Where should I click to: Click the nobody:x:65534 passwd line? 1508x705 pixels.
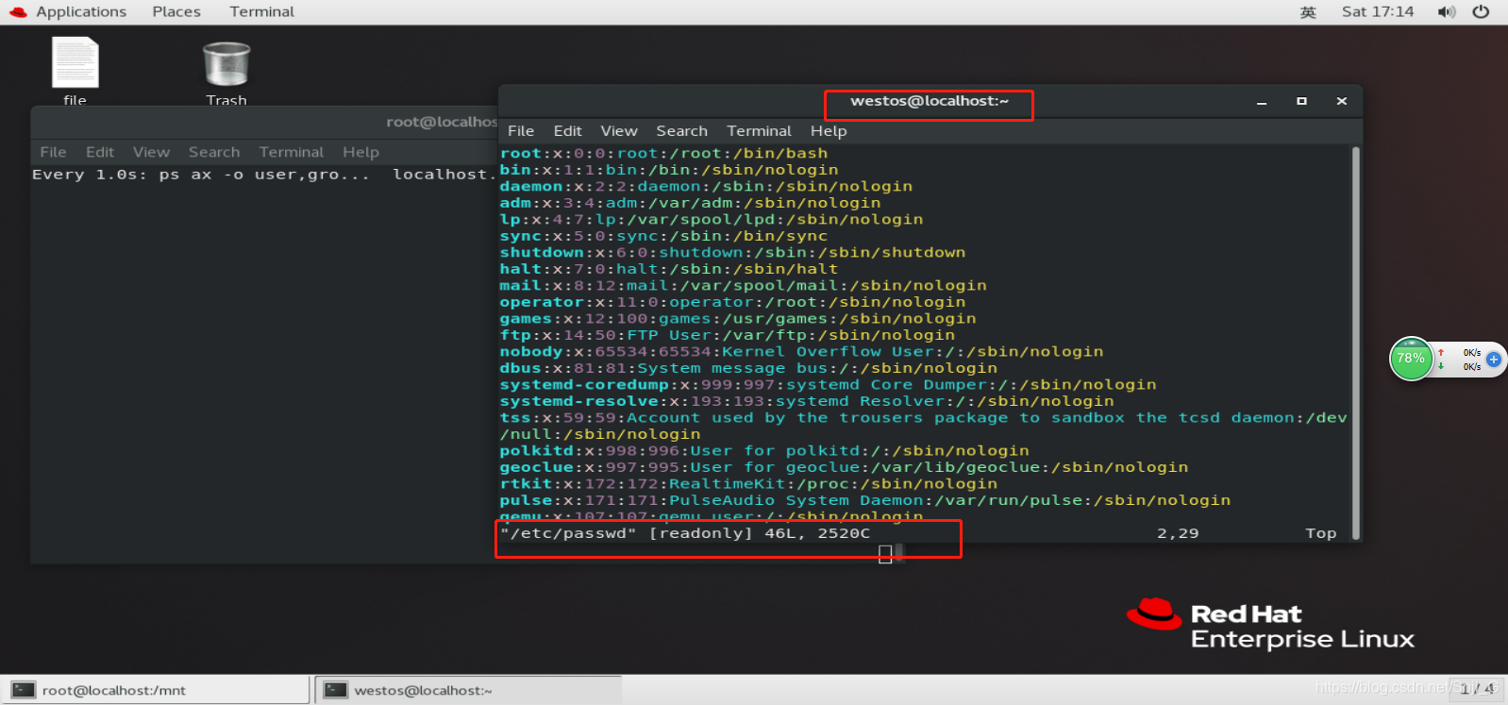click(801, 351)
